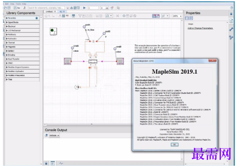Toggle the first Properties view icon
Viewport: 239px width, 167px height.
pyautogui.click(x=187, y=18)
